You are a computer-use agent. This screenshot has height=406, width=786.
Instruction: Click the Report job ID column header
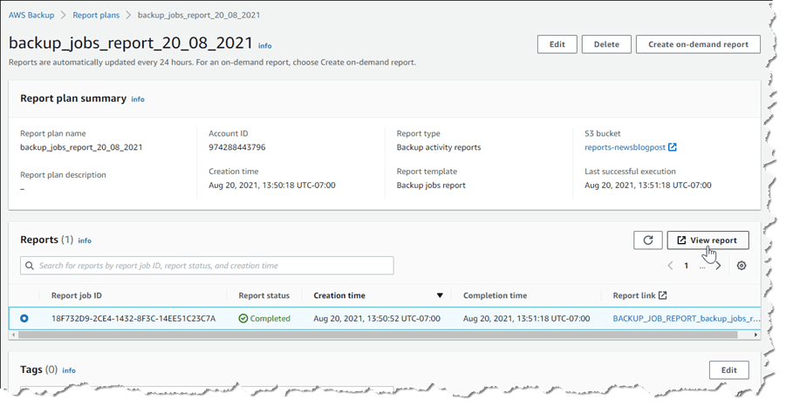tap(76, 295)
